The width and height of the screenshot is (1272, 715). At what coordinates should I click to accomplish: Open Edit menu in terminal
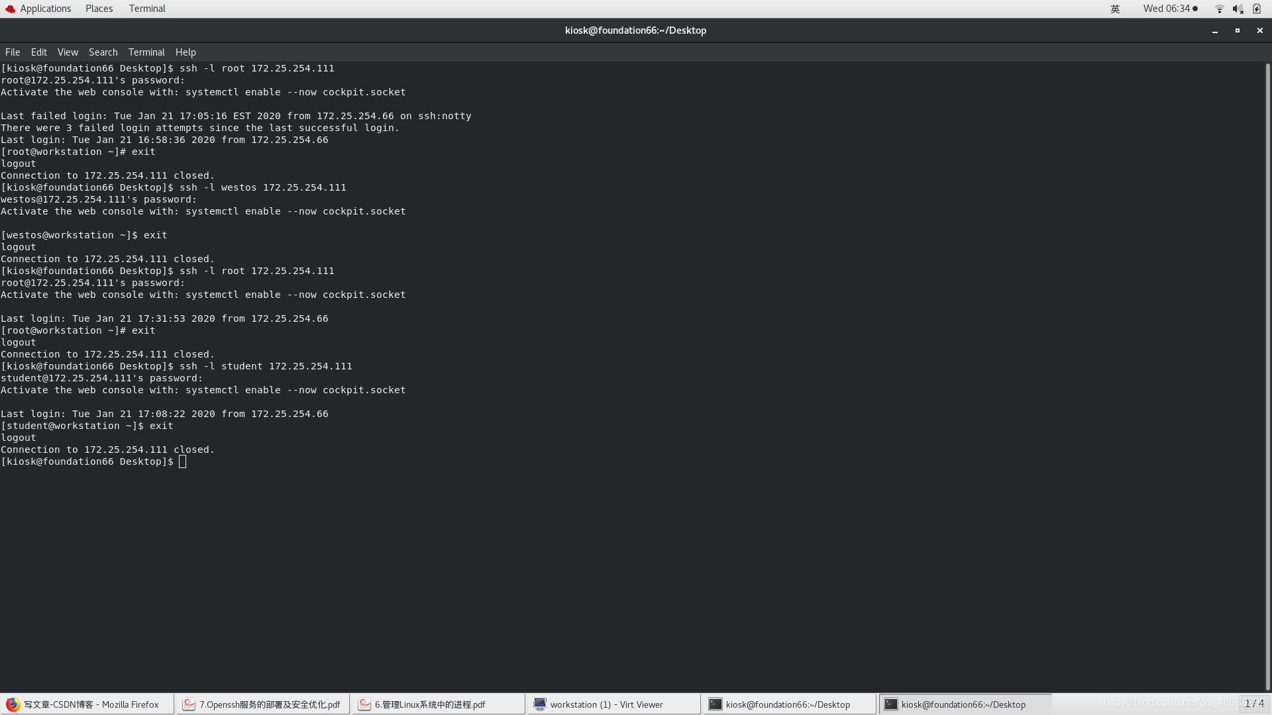pos(38,52)
